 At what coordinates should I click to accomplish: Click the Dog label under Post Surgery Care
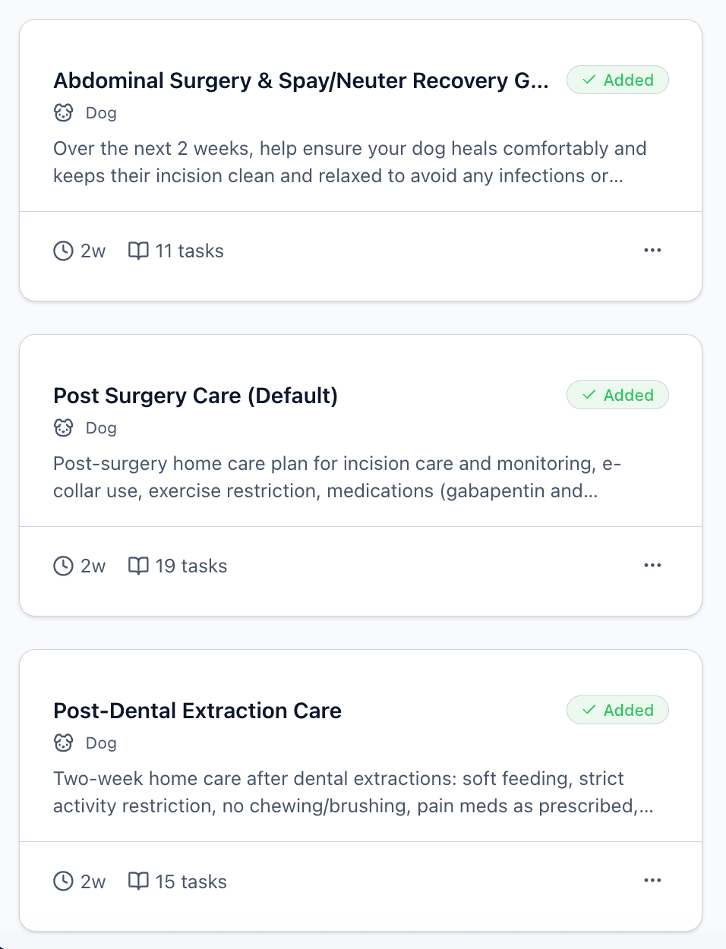(101, 427)
